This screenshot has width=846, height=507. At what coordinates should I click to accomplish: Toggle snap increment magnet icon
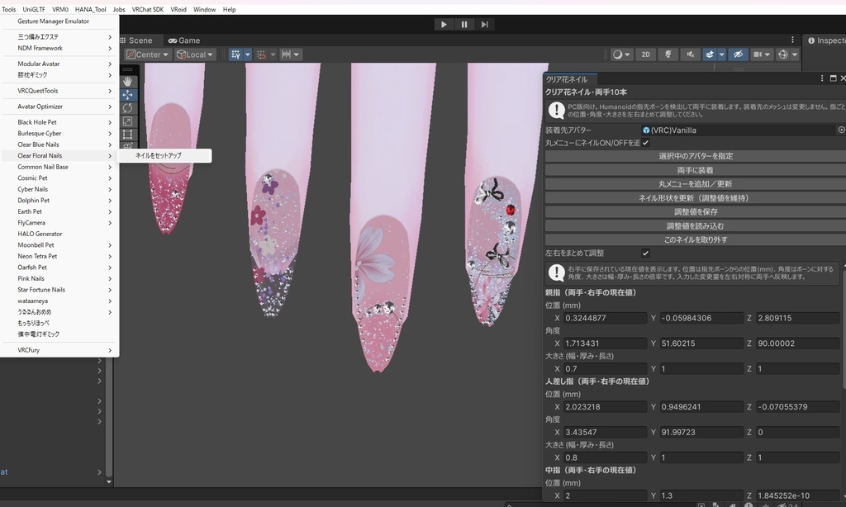click(261, 54)
